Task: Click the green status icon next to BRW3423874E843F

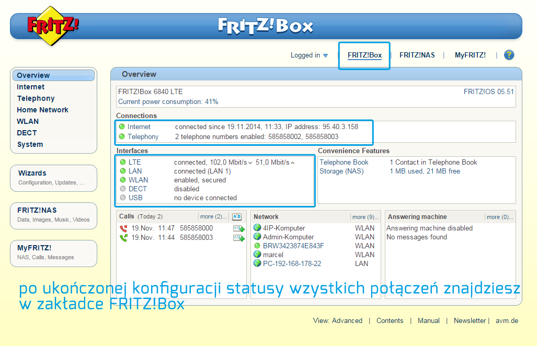Action: click(x=256, y=246)
